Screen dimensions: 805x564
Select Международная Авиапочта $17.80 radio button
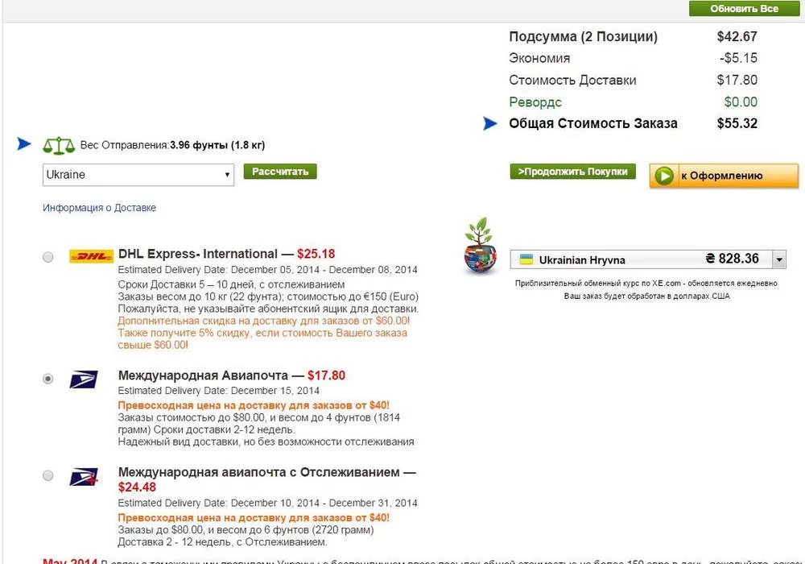coord(47,379)
